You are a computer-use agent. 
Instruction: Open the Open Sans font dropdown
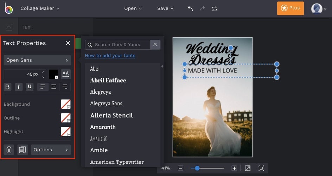(x=37, y=60)
